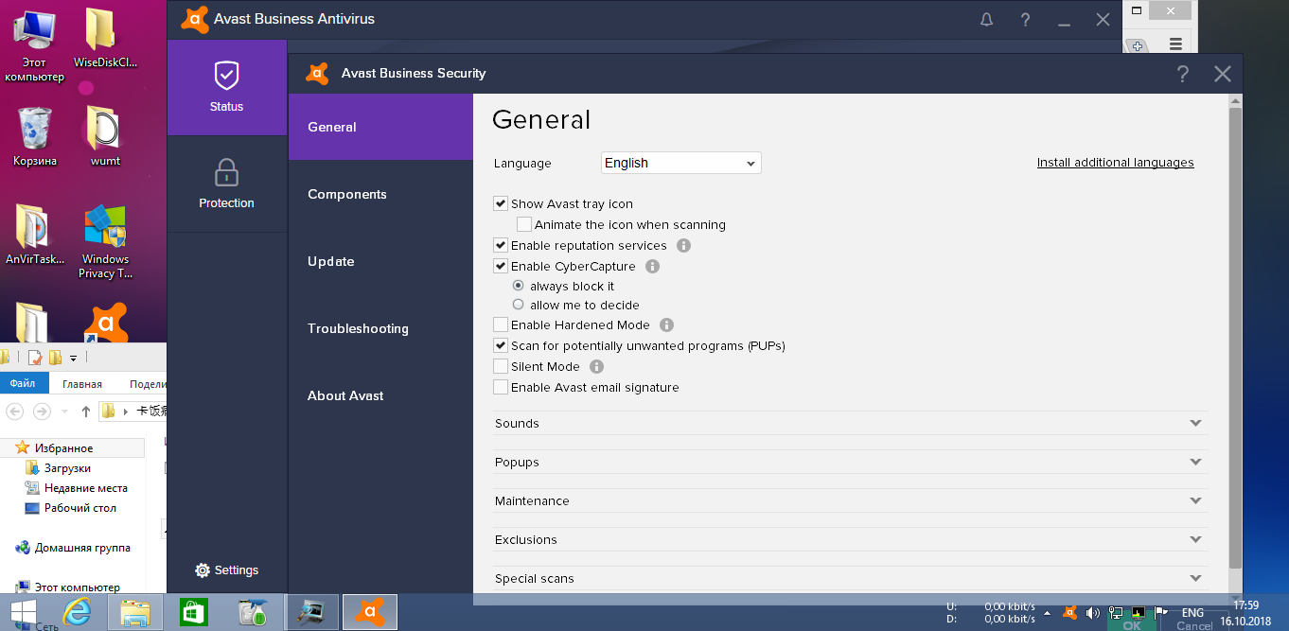
Task: Open File Explorer from the taskbar
Action: click(x=136, y=613)
